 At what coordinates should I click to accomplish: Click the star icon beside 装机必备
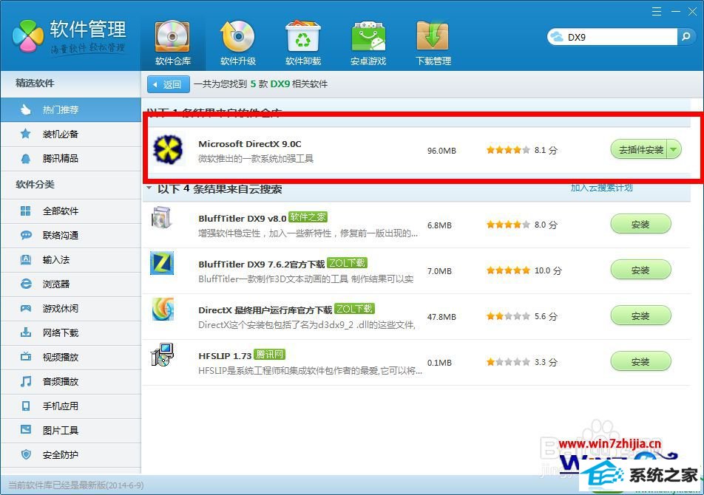pyautogui.click(x=26, y=134)
